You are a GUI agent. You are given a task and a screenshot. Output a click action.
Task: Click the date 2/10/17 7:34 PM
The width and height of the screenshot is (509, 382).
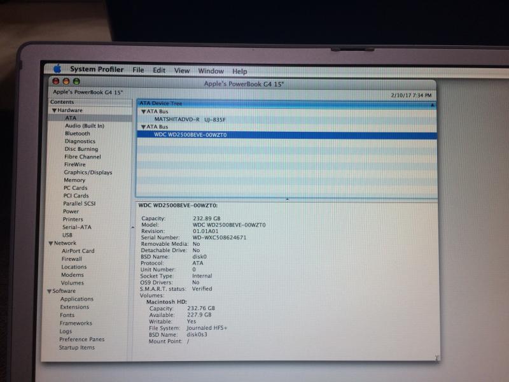[411, 95]
